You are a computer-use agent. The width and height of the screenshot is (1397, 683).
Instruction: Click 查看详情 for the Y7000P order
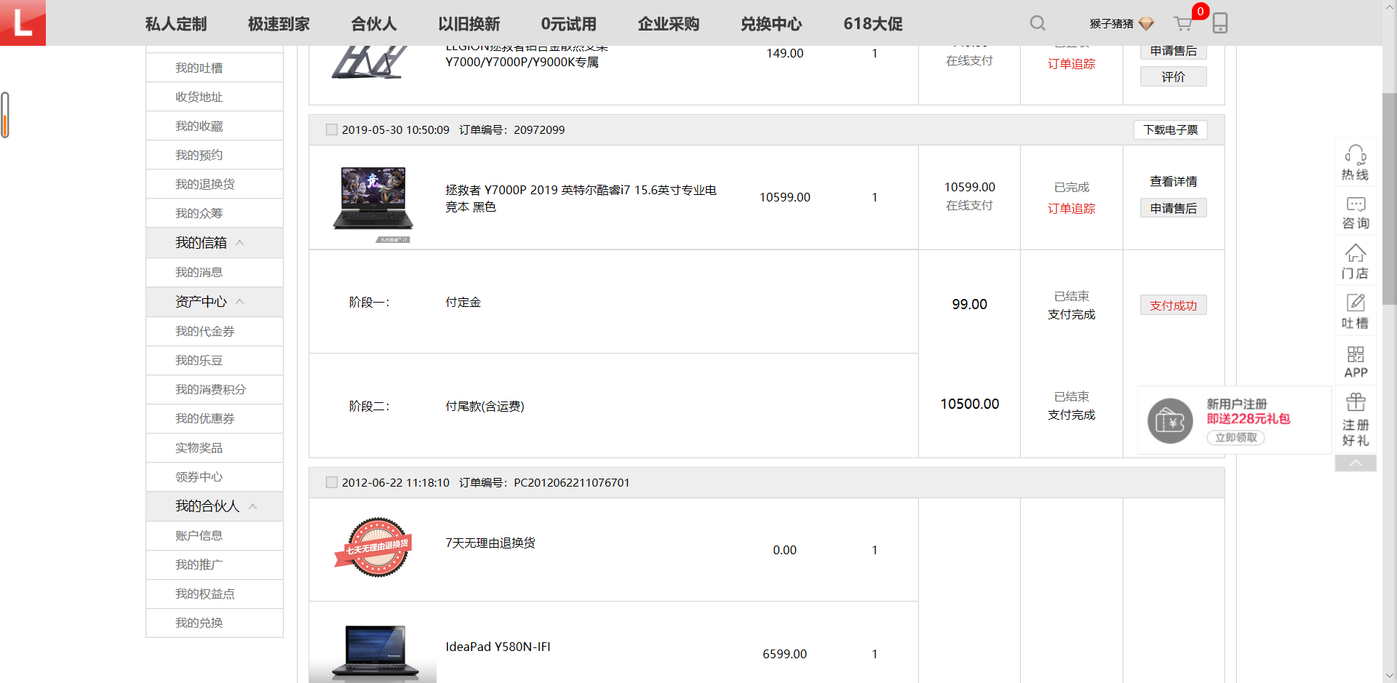(x=1173, y=182)
